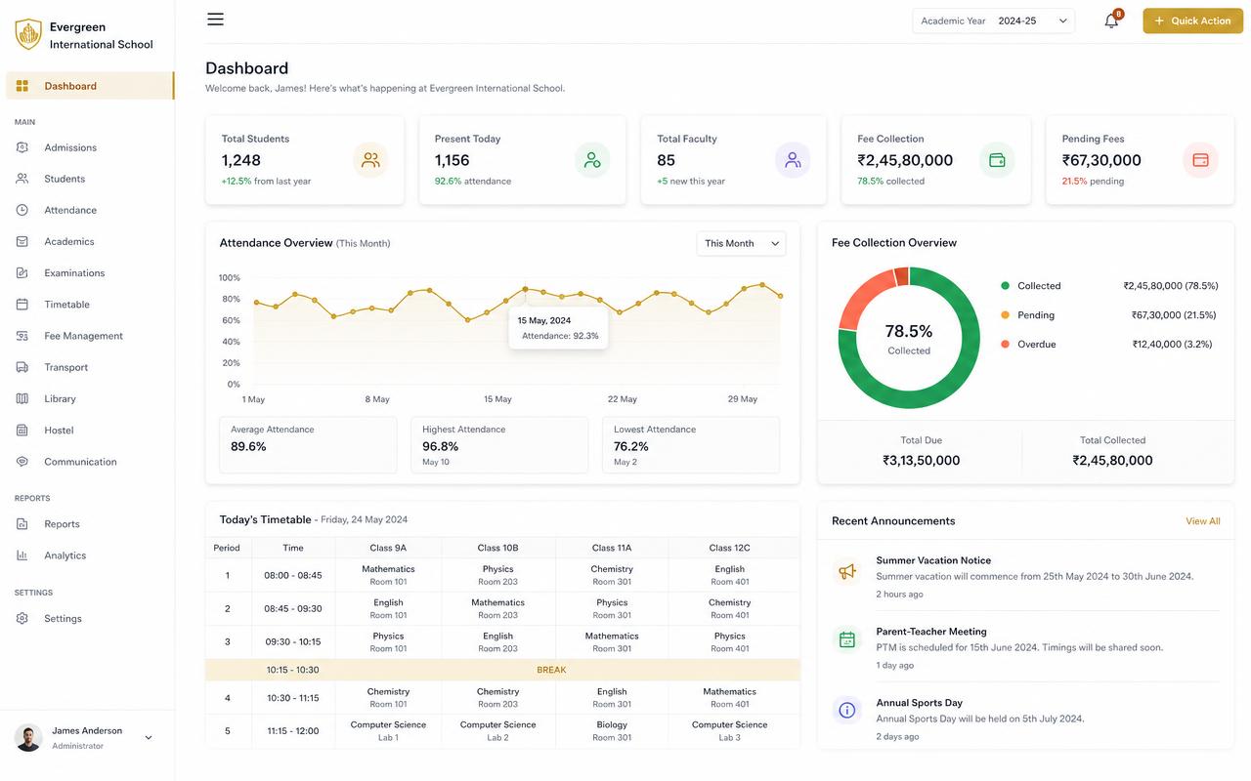Screen dimensions: 1251x781
Task: Click the Fee Collection wallet icon
Action: [x=997, y=160]
